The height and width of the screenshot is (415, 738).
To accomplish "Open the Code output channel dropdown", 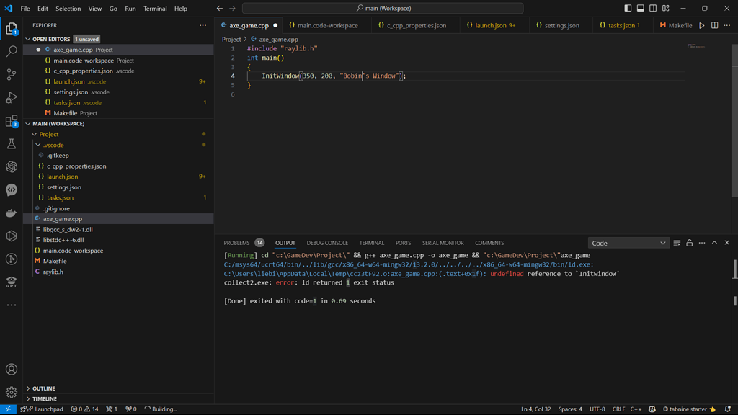I will point(628,243).
